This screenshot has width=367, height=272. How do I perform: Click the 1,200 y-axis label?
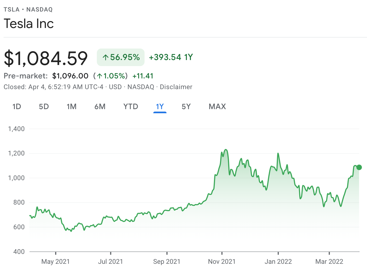point(16,153)
